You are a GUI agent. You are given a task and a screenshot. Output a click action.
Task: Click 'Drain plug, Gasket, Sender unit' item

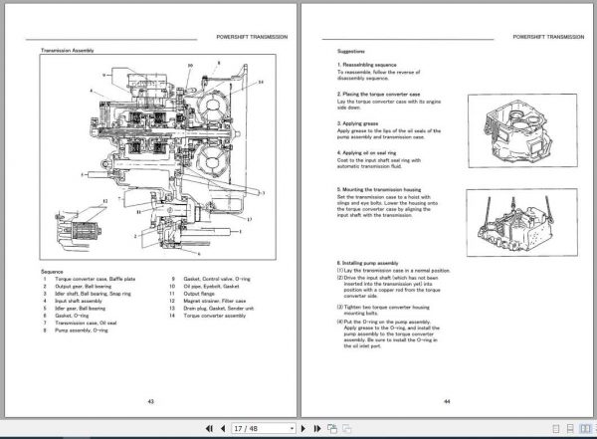point(219,308)
